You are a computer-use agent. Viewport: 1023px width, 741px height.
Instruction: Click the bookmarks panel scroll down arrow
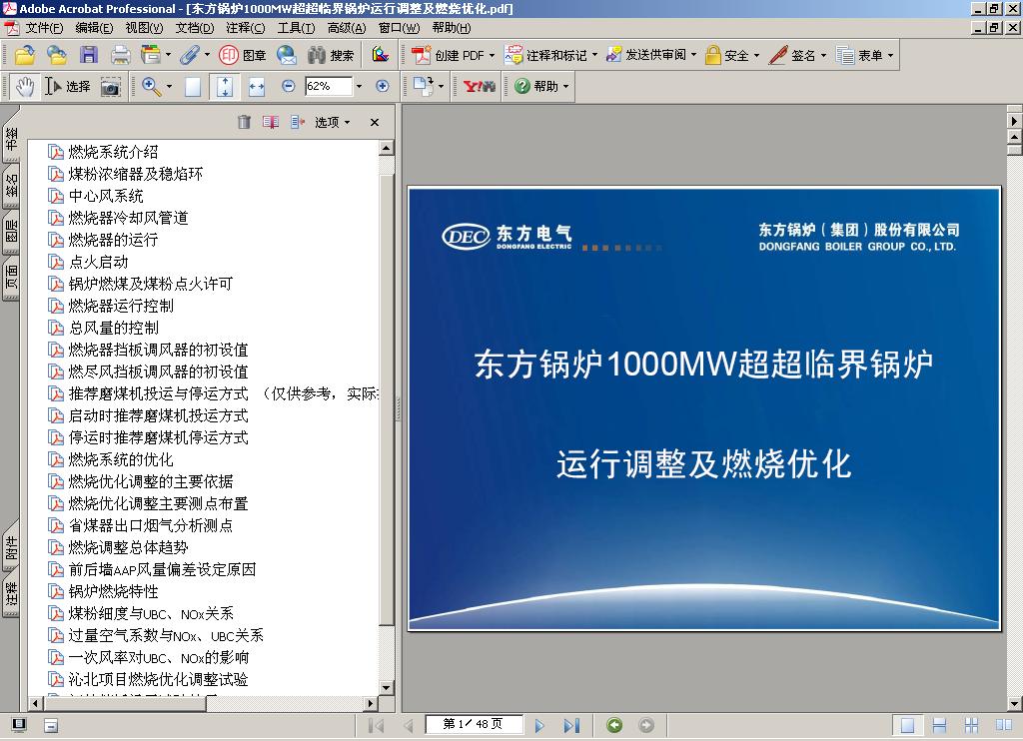(x=387, y=687)
